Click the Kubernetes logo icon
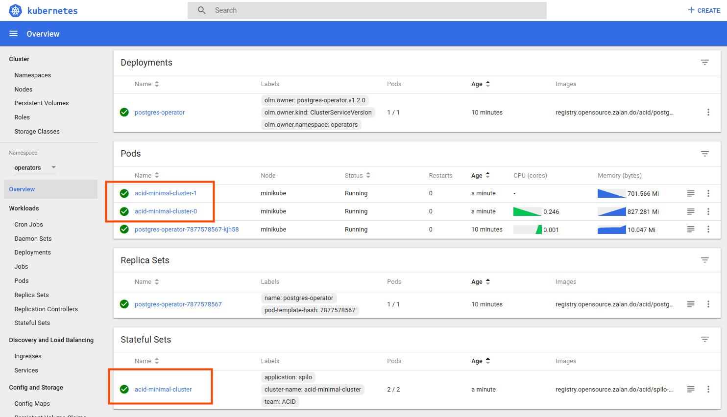The height and width of the screenshot is (417, 727). 16,10
